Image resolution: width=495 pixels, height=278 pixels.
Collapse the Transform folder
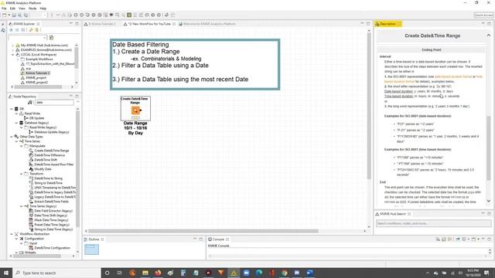(x=22, y=174)
